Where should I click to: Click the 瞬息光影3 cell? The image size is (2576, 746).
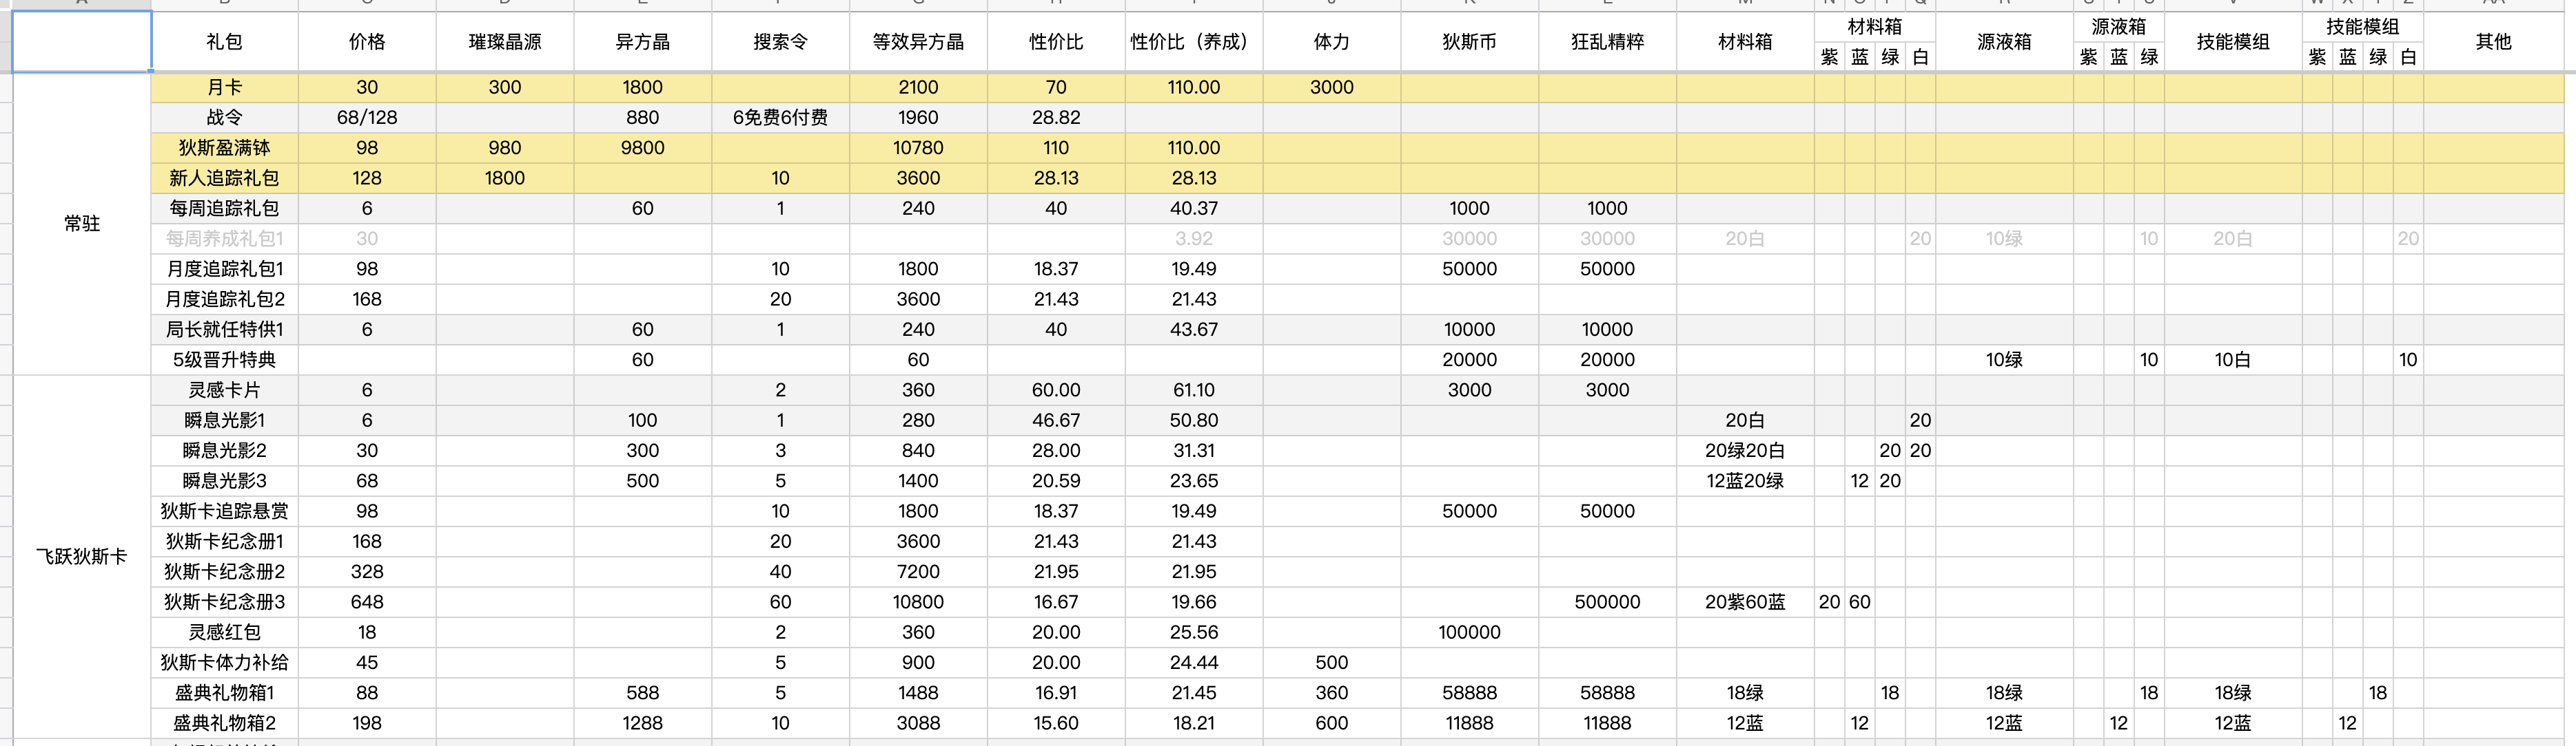tap(224, 480)
